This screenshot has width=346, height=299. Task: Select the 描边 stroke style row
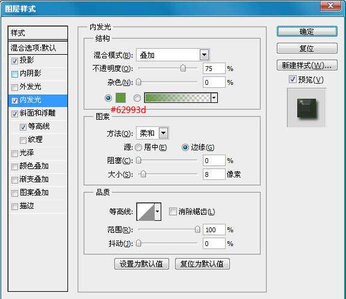tap(38, 206)
